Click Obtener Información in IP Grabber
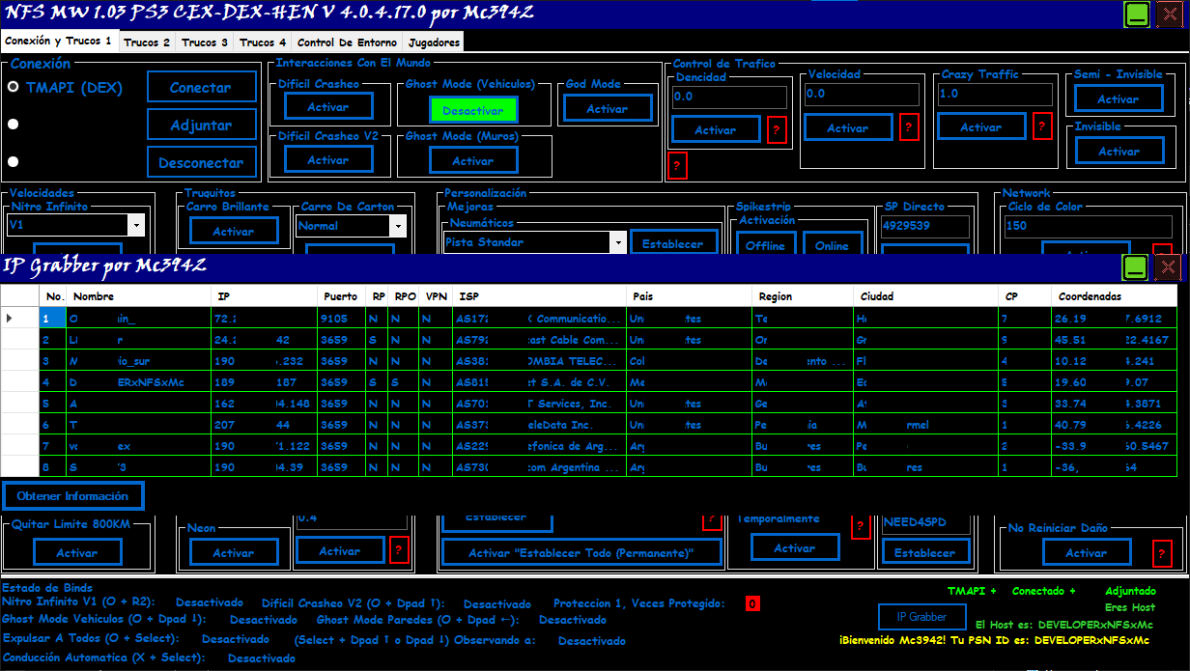Viewport: 1190px width, 671px height. point(72,495)
